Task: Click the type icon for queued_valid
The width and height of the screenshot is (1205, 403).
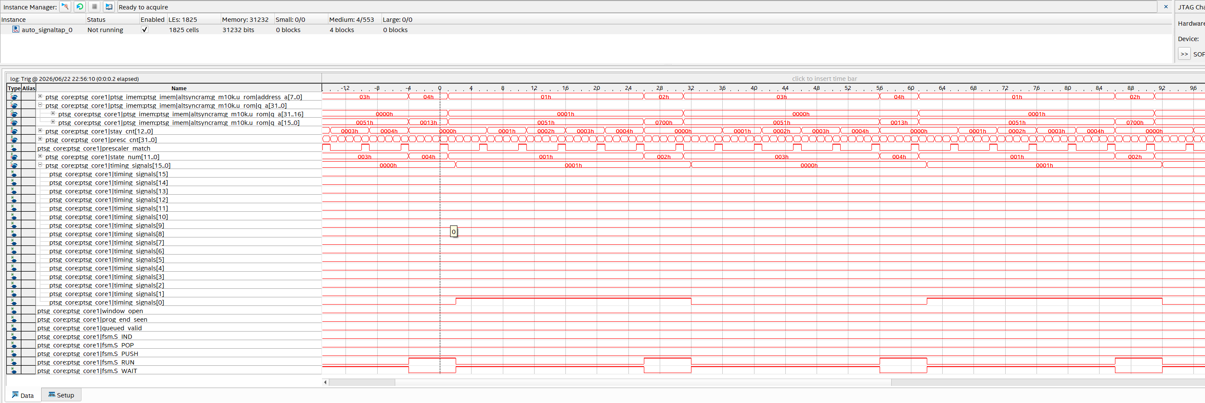Action: pos(14,328)
